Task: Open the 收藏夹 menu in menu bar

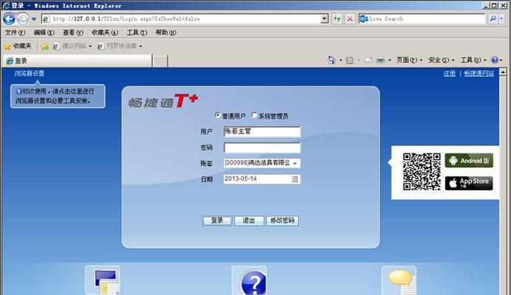Action: click(105, 32)
